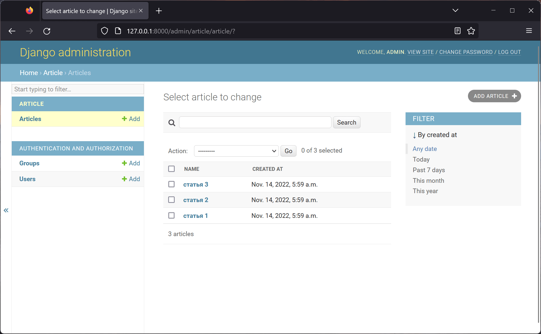Check the box for статья 2
Screen dimensions: 541x334
click(x=171, y=200)
